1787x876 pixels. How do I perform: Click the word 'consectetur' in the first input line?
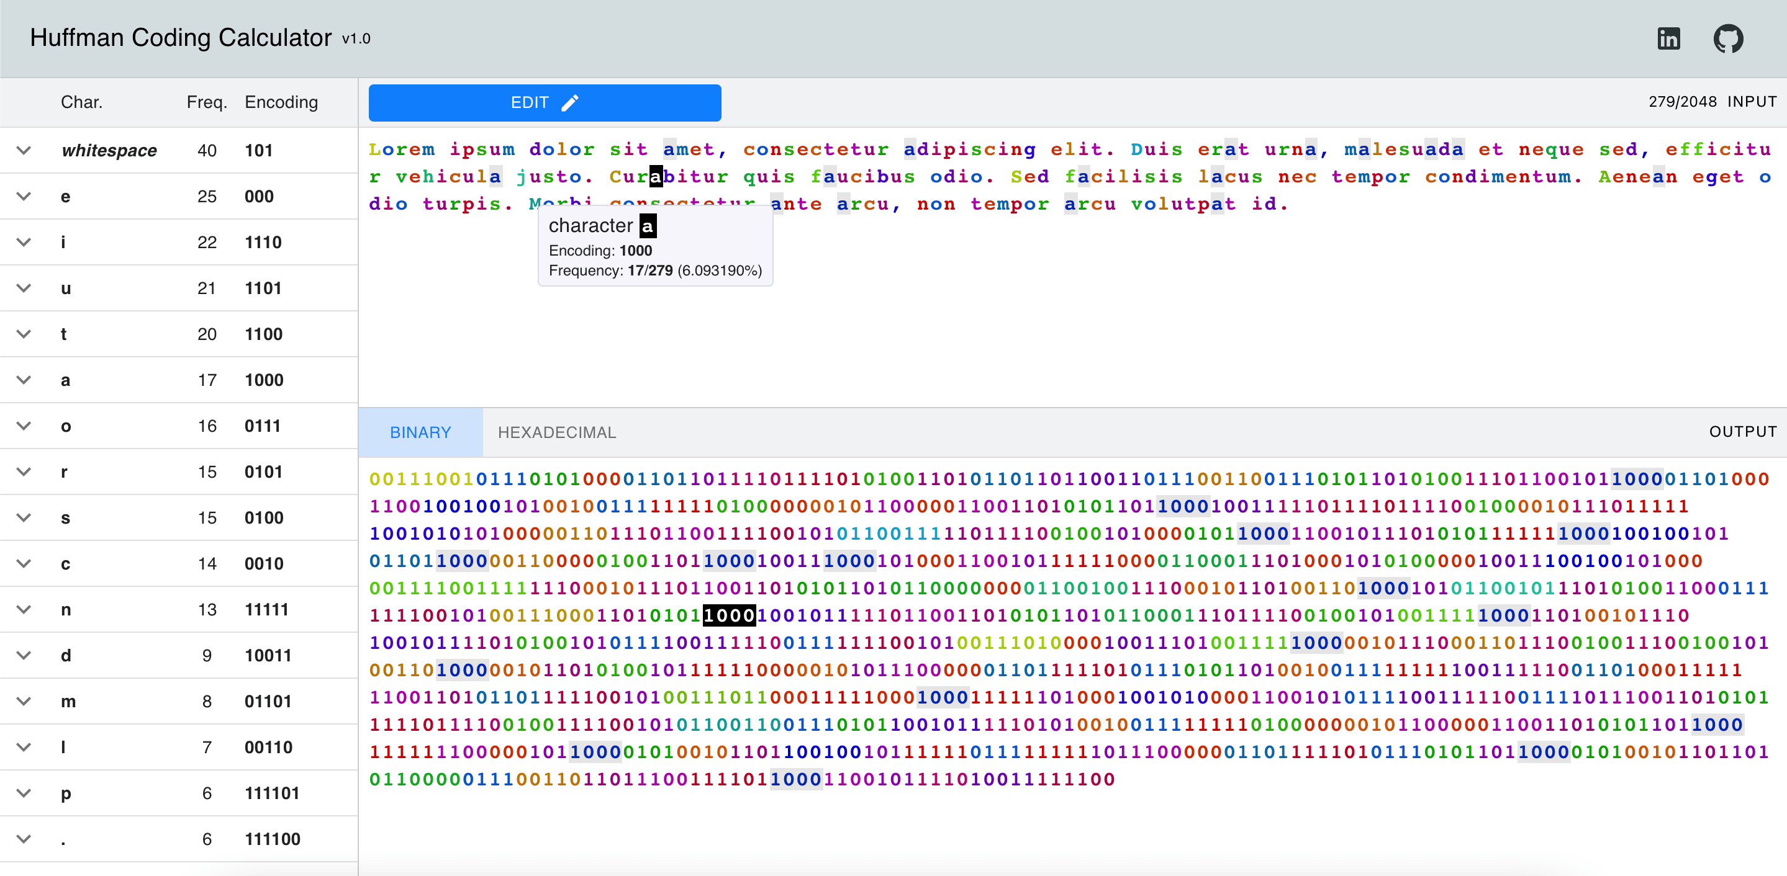[816, 150]
